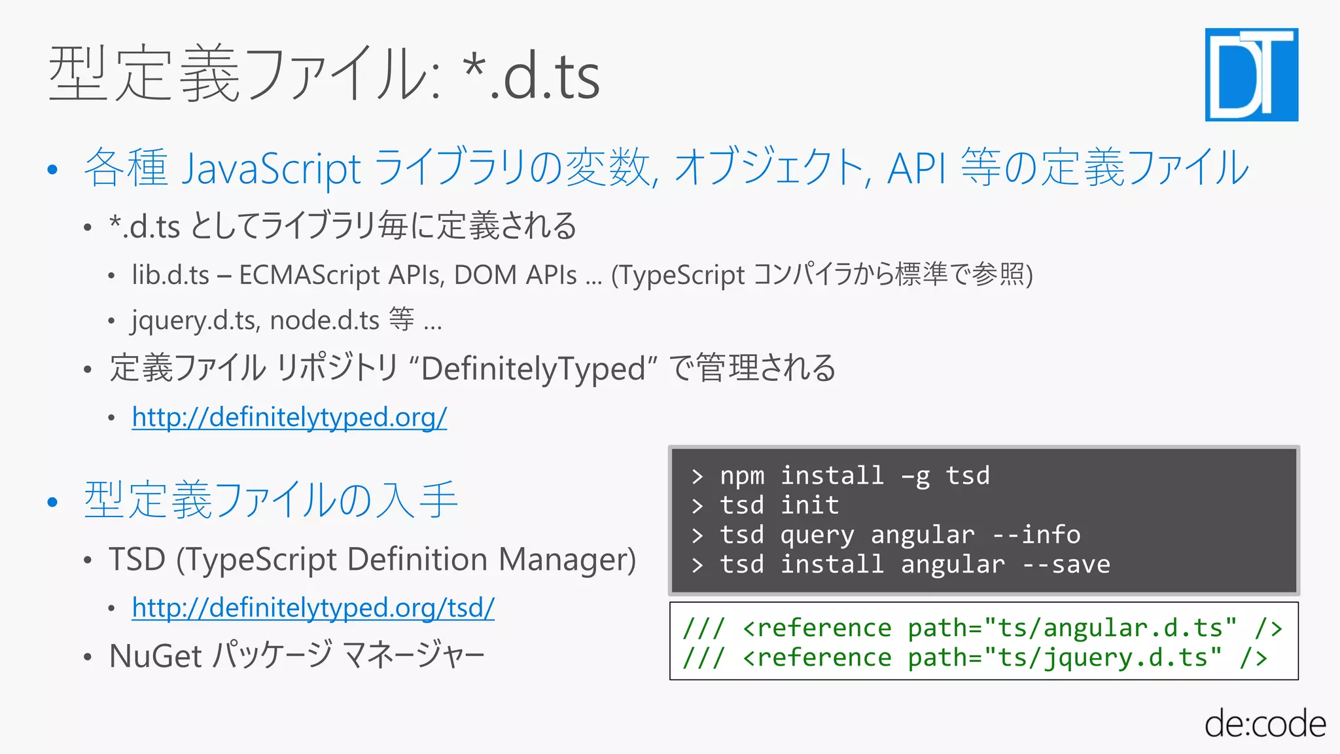Click the slide title 型定義ファイル: *.d.ts
The image size is (1340, 754).
325,73
